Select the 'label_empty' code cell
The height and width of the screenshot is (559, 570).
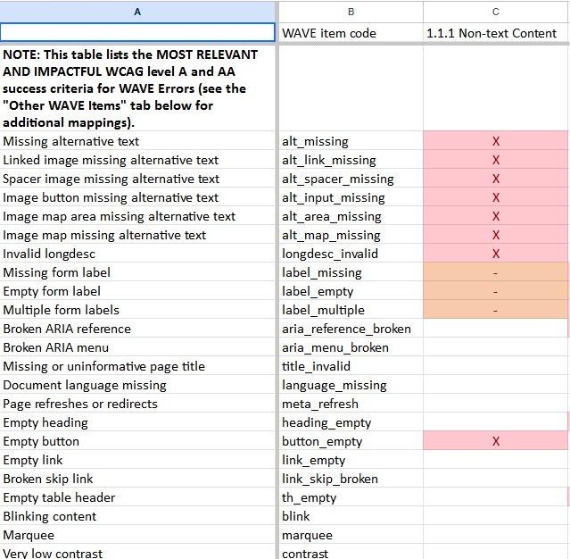(351, 291)
